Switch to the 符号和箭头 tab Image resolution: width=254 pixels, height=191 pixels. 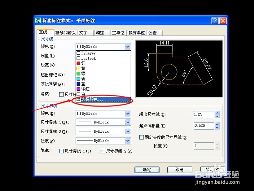pyautogui.click(x=65, y=32)
